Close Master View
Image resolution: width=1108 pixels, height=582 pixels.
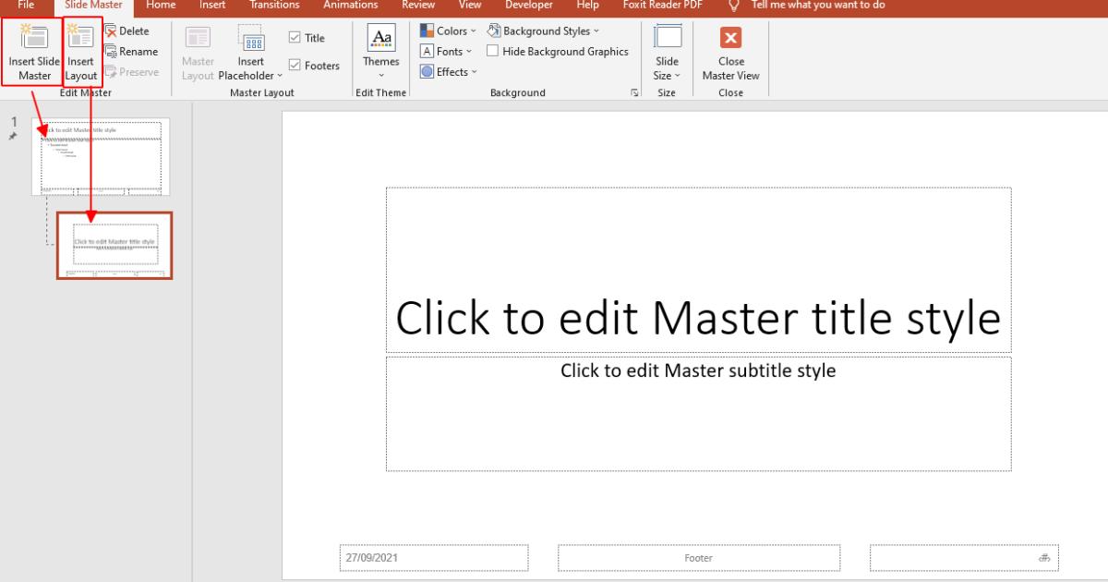(730, 39)
